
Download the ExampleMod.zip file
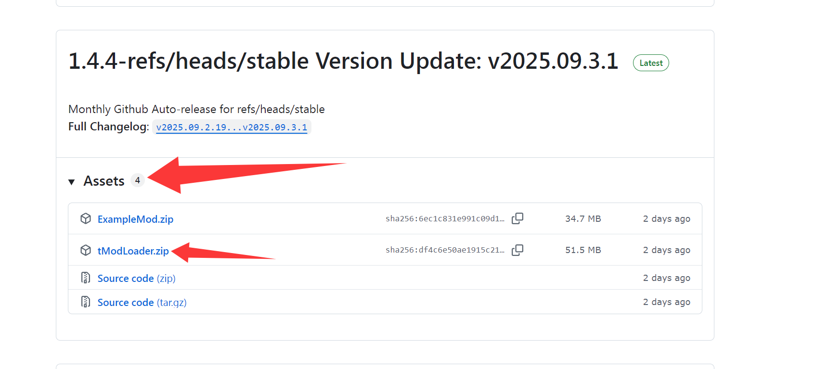pyautogui.click(x=135, y=219)
